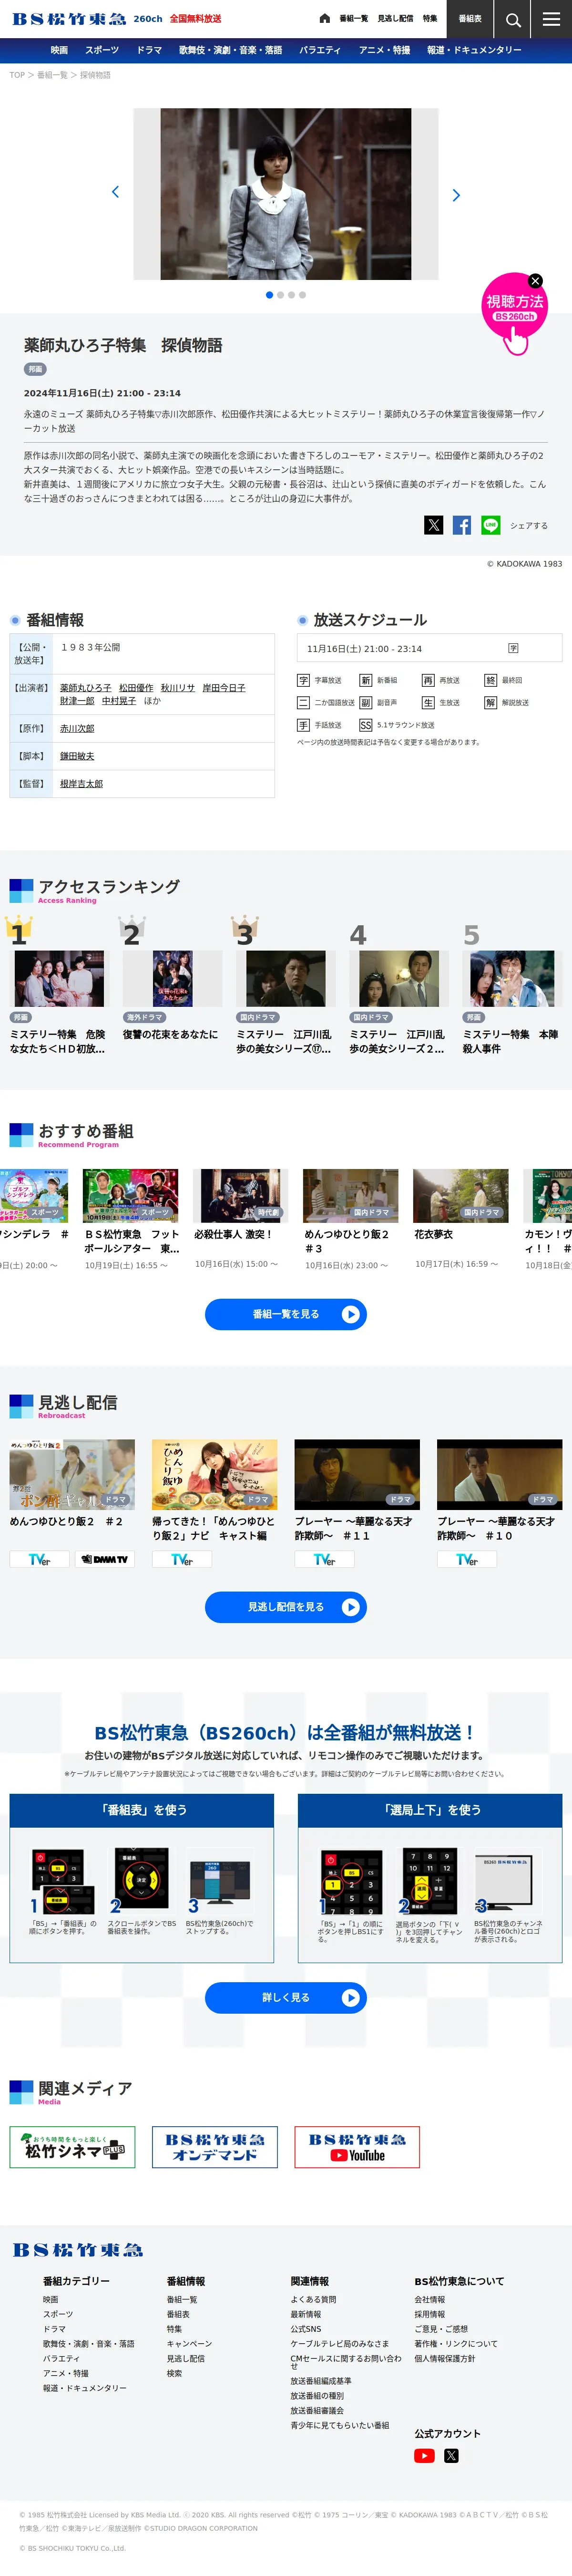The width and height of the screenshot is (572, 2576).
Task: Open 特集 link in header
Action: pos(430,19)
